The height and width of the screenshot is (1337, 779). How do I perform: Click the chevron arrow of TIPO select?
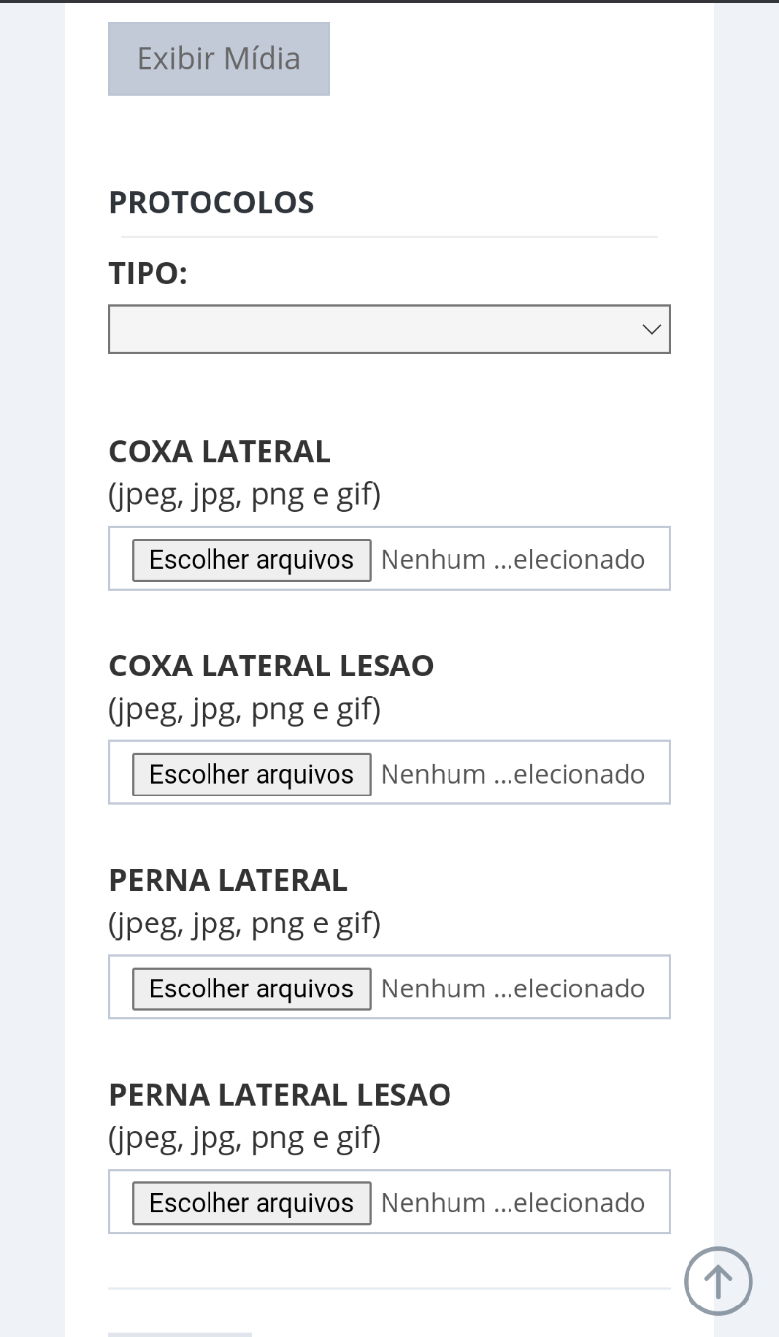click(x=651, y=329)
